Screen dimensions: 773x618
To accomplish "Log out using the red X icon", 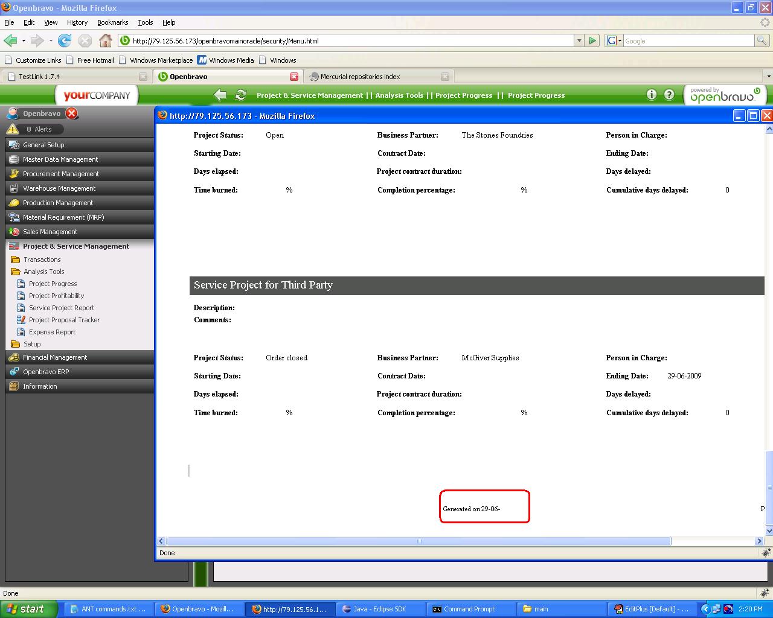I will (71, 113).
